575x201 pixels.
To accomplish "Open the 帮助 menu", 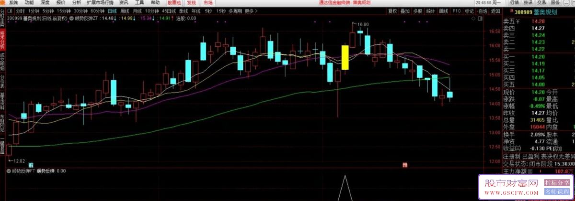I will [x=155, y=2].
